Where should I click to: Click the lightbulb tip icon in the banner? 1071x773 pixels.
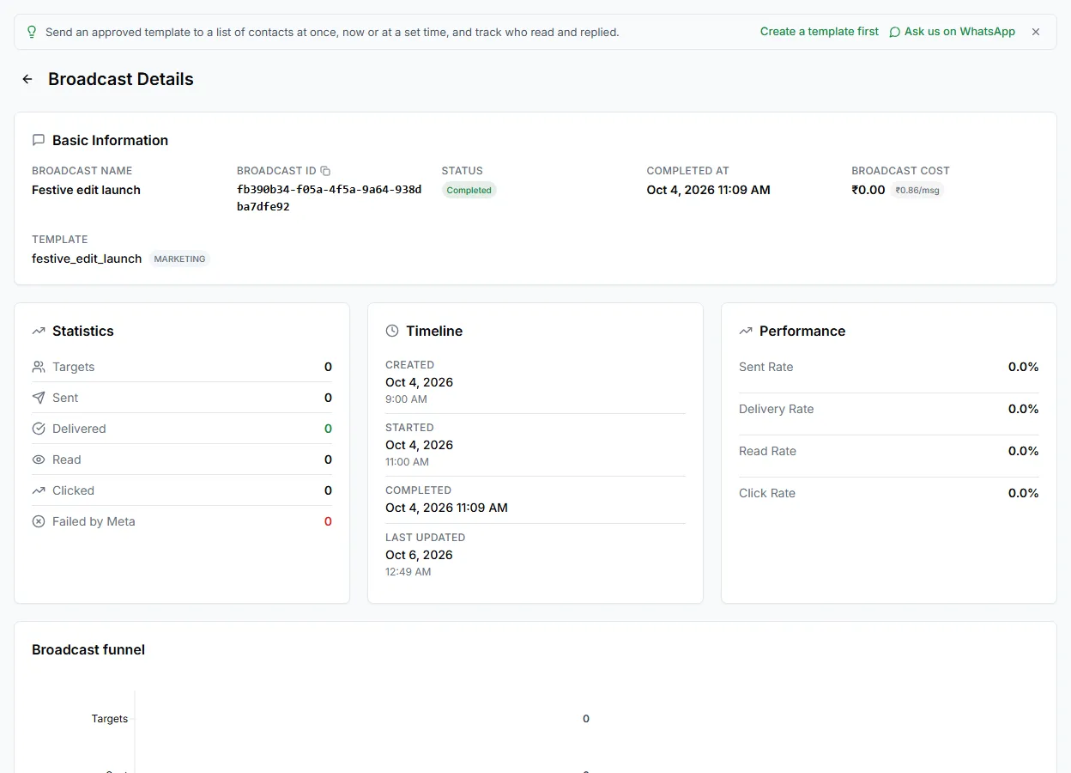point(32,32)
